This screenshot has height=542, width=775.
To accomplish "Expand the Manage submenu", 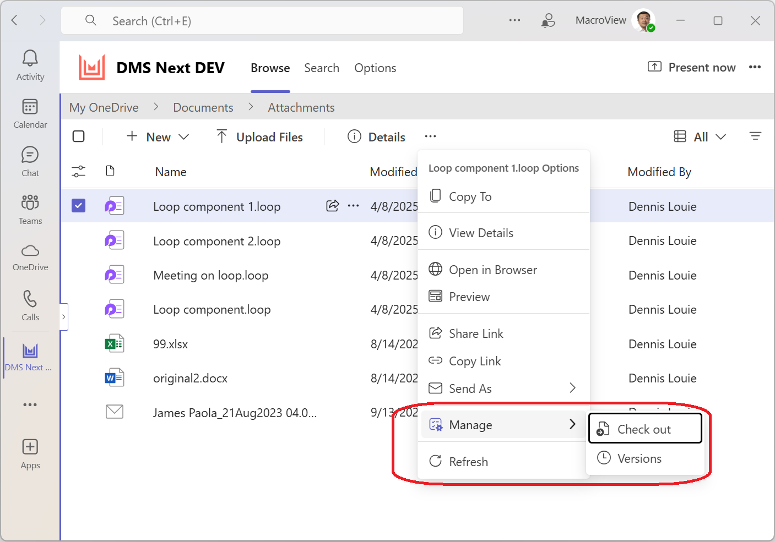I will [x=504, y=424].
